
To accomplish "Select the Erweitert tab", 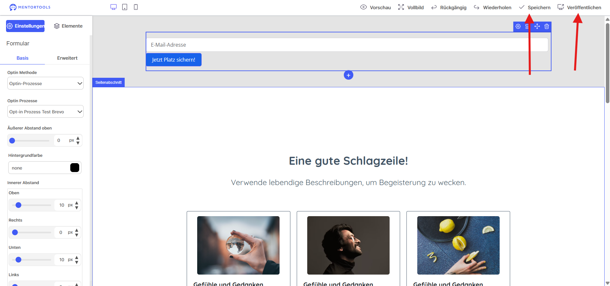I will pyautogui.click(x=67, y=58).
